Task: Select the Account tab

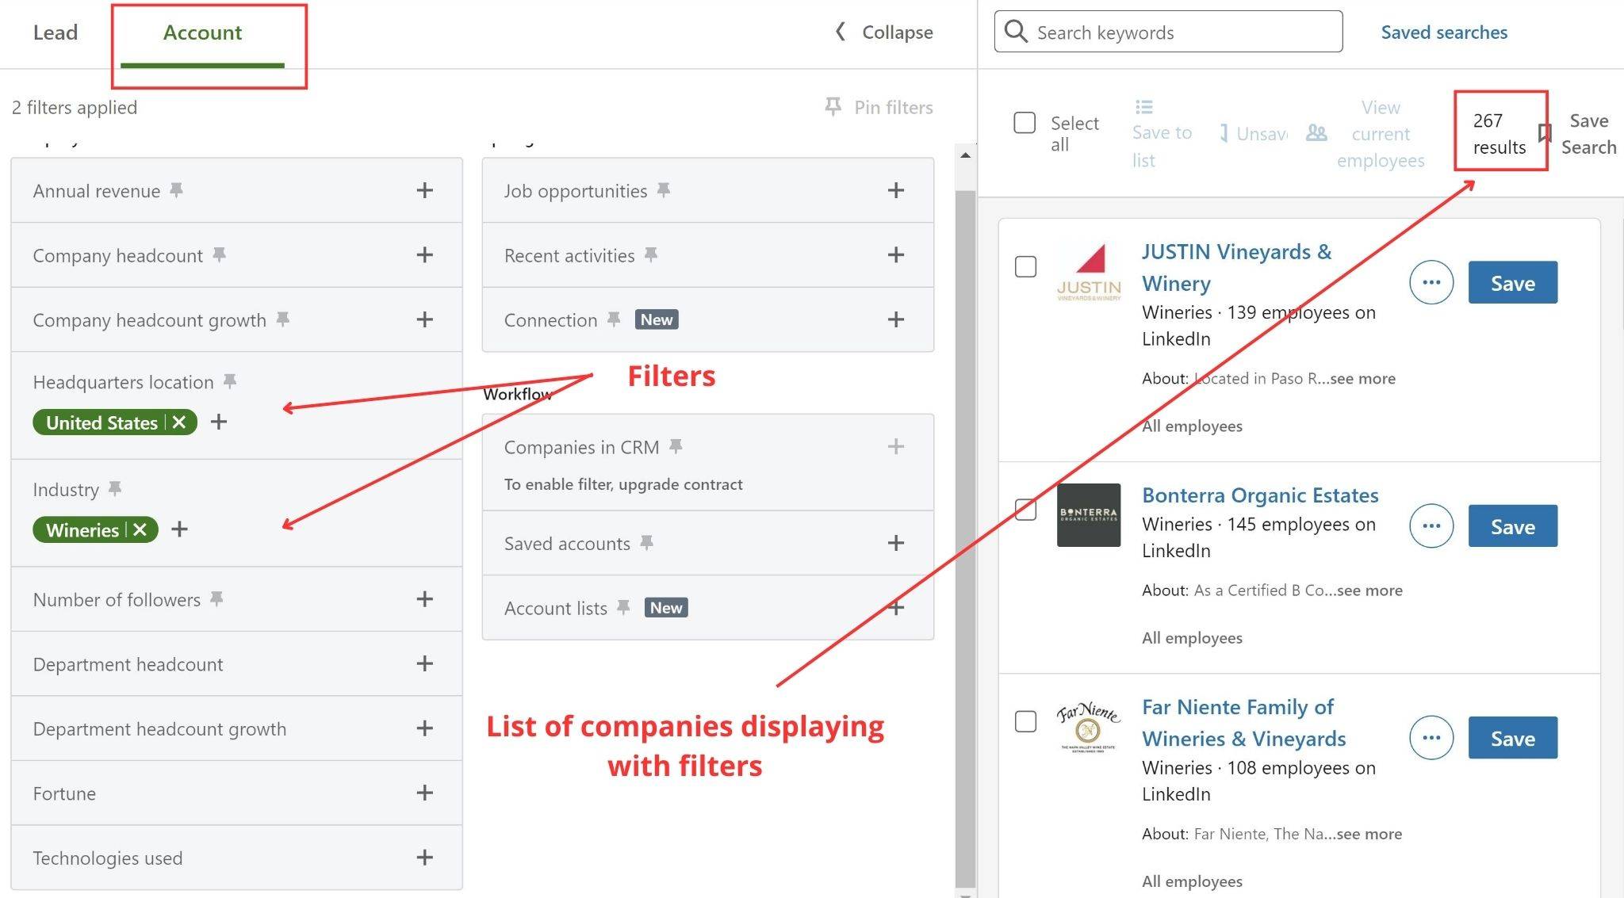Action: pos(202,32)
